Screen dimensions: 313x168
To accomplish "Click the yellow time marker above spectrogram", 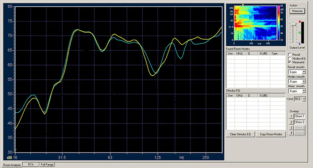I will (243, 5).
